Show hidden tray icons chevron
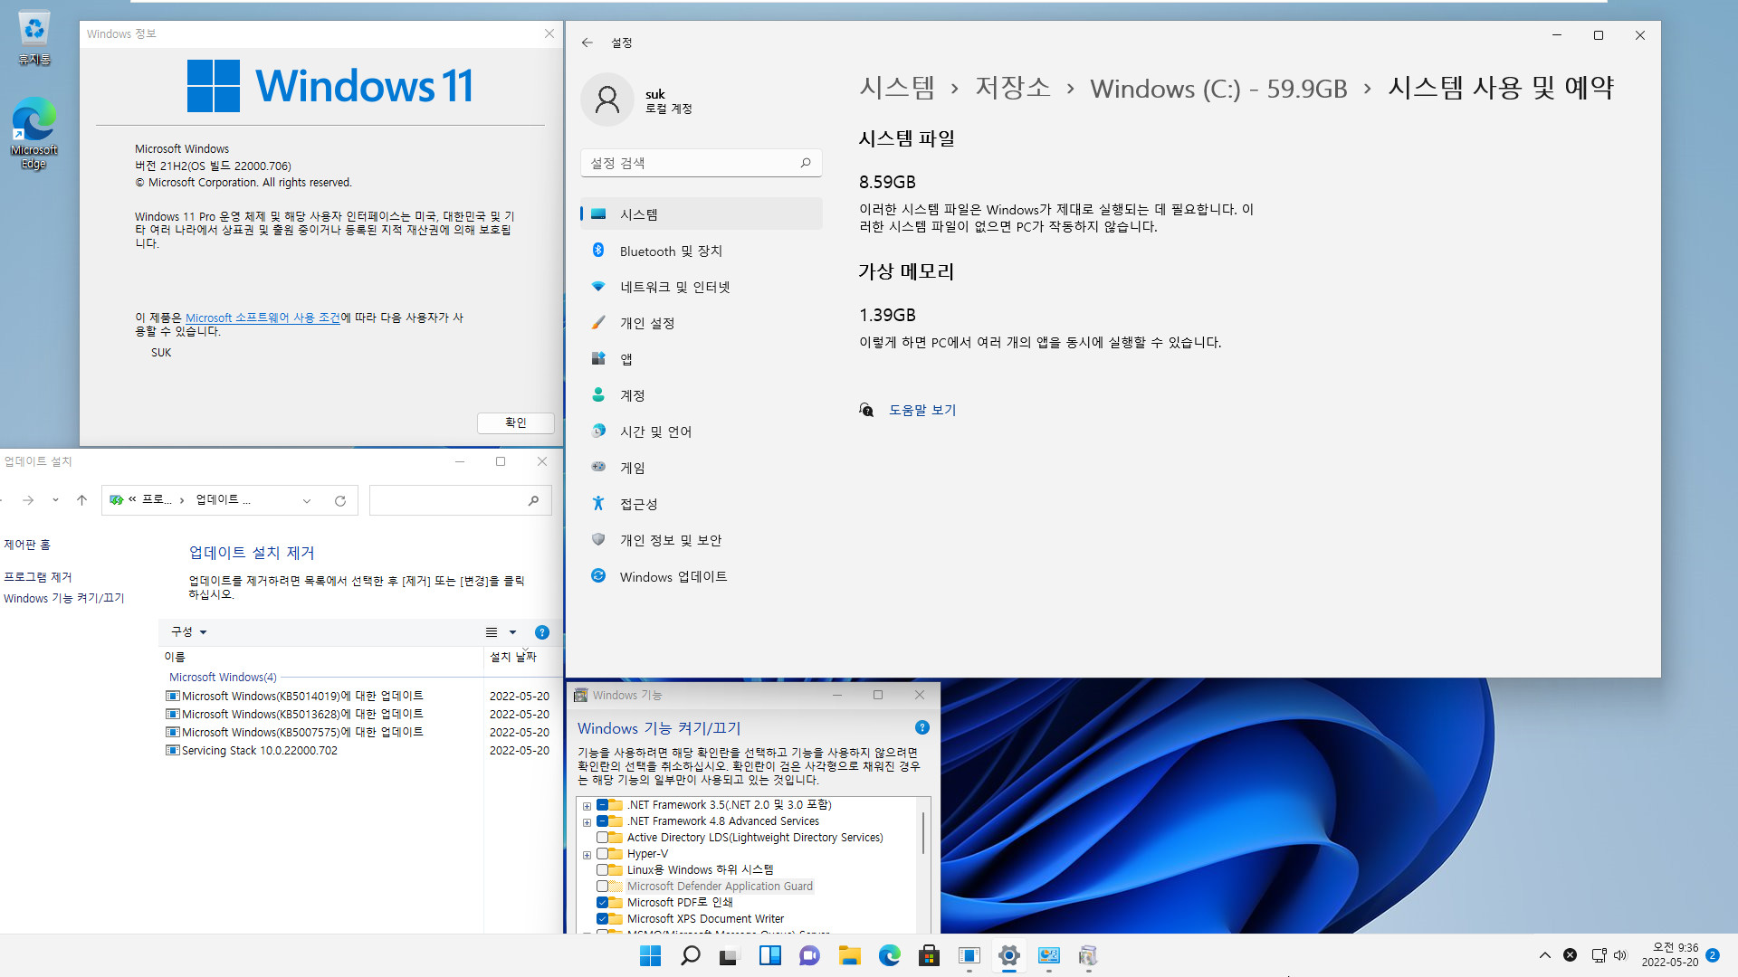Image resolution: width=1738 pixels, height=977 pixels. (x=1545, y=955)
